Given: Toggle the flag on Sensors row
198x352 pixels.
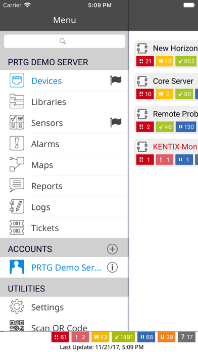Looking at the screenshot, I should point(116,122).
